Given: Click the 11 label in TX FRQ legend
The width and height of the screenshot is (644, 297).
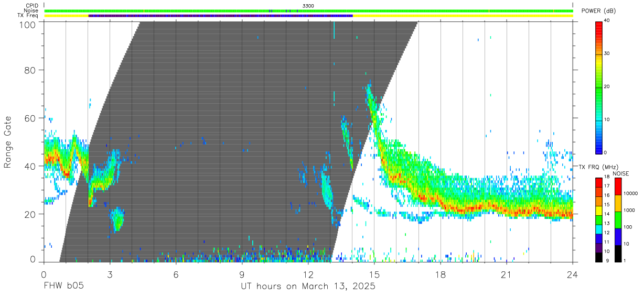Looking at the screenshot, I should coord(607,242).
